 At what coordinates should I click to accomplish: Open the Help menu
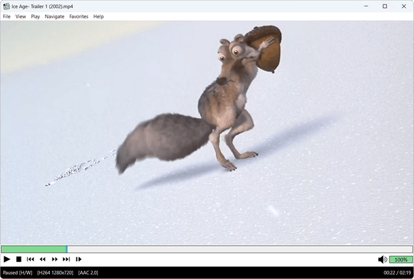click(98, 16)
